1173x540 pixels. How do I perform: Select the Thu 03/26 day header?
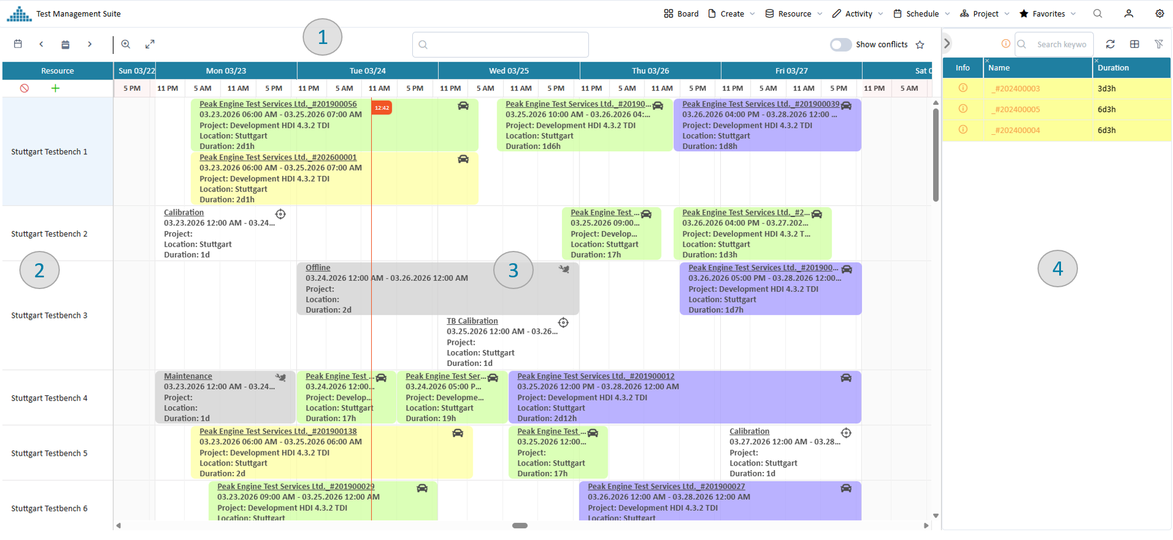[x=650, y=71]
